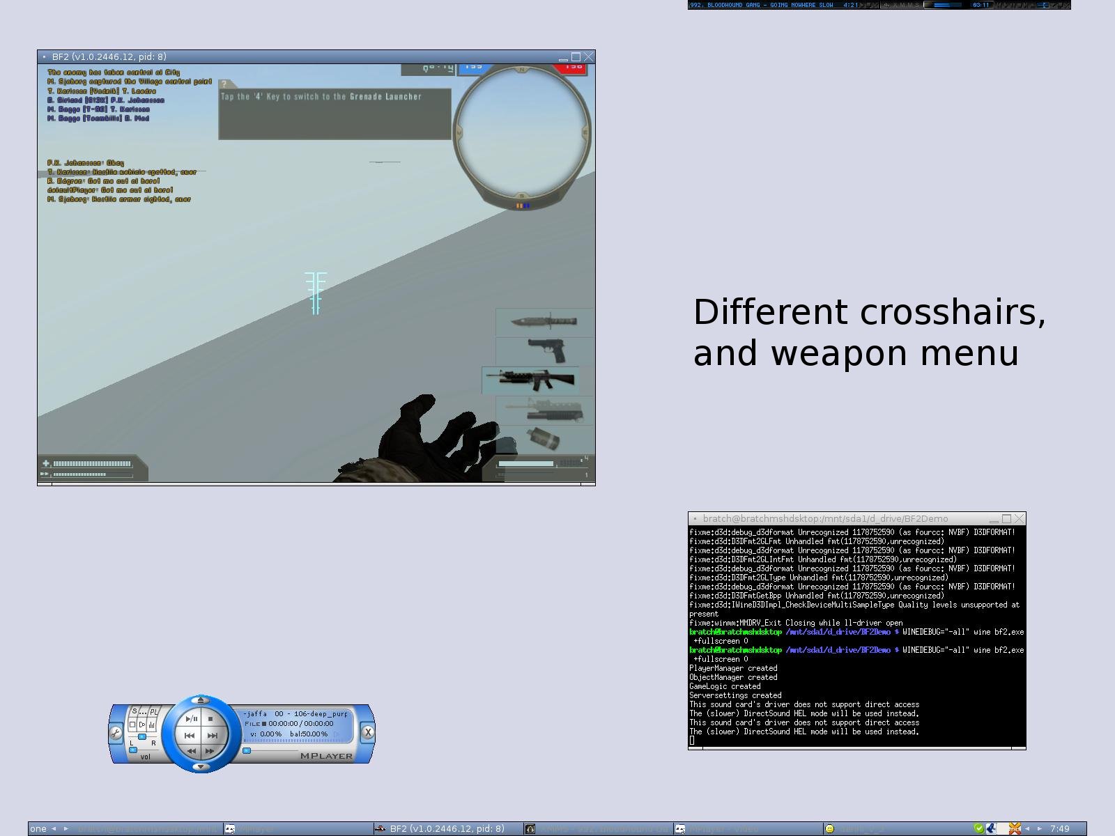
Task: Open MPlayer playlist with PL button
Action: pos(154,711)
